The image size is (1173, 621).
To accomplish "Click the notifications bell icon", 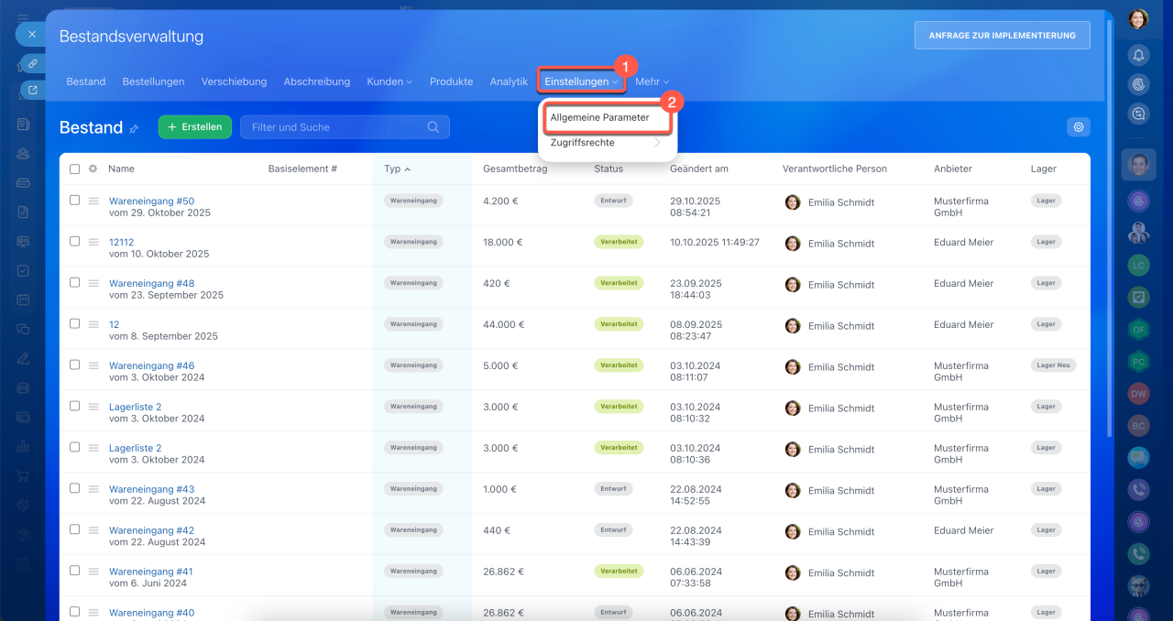I will [1138, 55].
